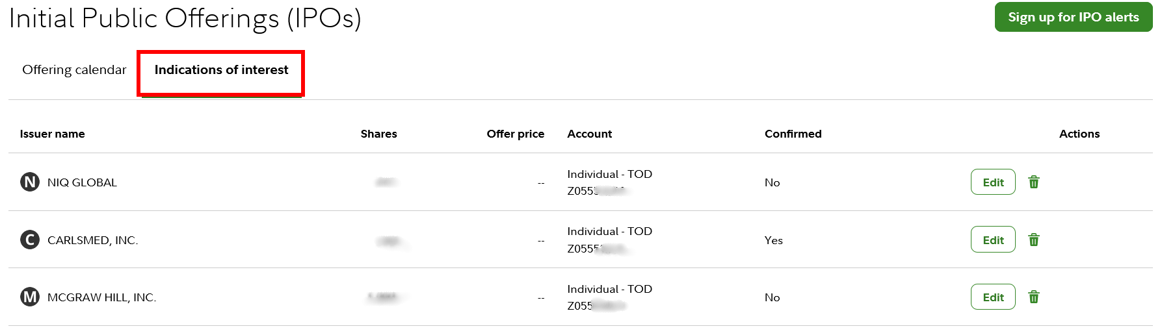Image resolution: width=1162 pixels, height=335 pixels.
Task: Edit the CARLSMED, INC. indication of interest
Action: coord(993,240)
